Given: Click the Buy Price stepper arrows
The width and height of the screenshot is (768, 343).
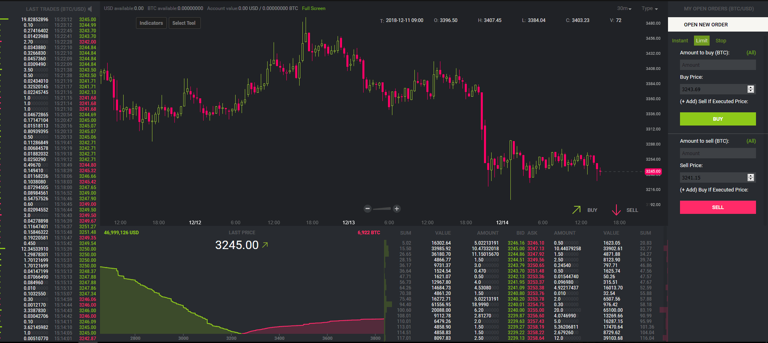Looking at the screenshot, I should pyautogui.click(x=750, y=89).
